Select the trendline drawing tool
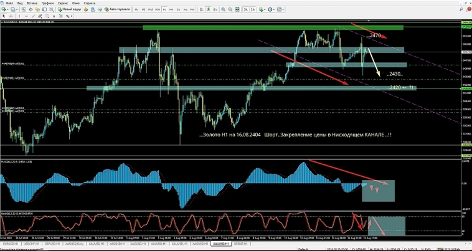This screenshot has height=251, width=472. click(x=33, y=16)
